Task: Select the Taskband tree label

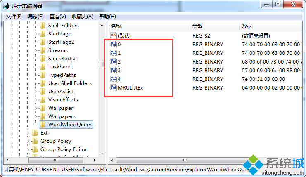Action: [60, 67]
